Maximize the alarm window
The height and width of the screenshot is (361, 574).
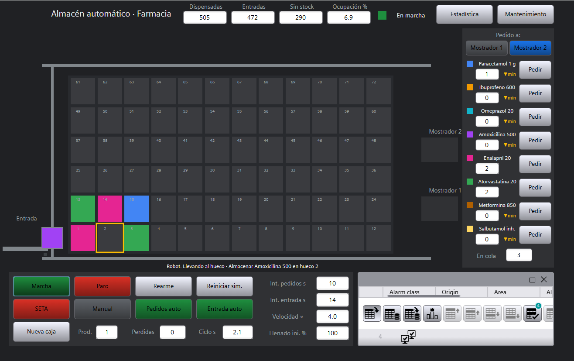pos(533,279)
